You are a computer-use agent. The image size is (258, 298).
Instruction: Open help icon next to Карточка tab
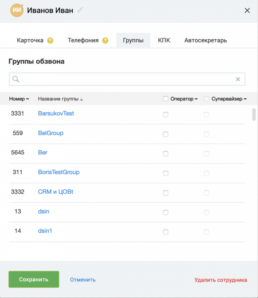coord(50,41)
